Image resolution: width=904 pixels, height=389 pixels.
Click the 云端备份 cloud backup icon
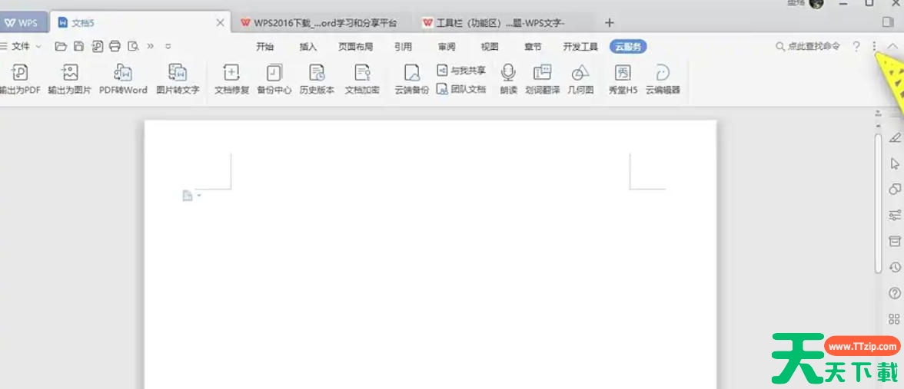412,72
